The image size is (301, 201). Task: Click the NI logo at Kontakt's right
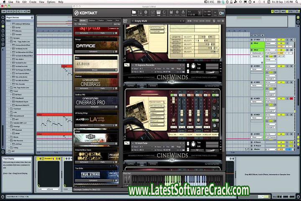point(222,13)
